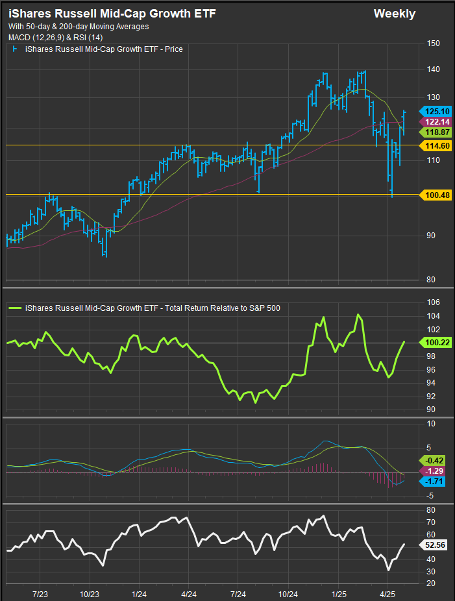Click the 4/25 date axis label

(x=387, y=594)
